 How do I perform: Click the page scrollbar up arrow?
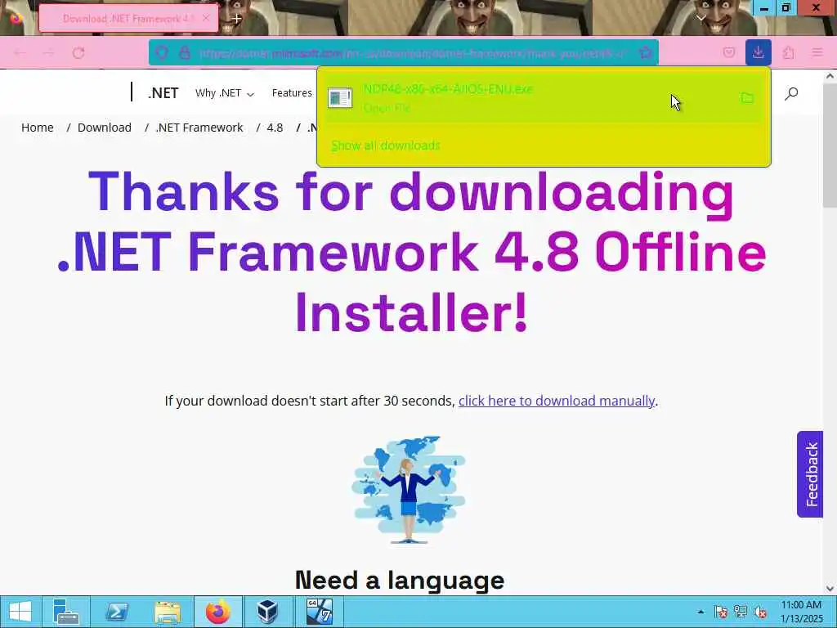[830, 76]
